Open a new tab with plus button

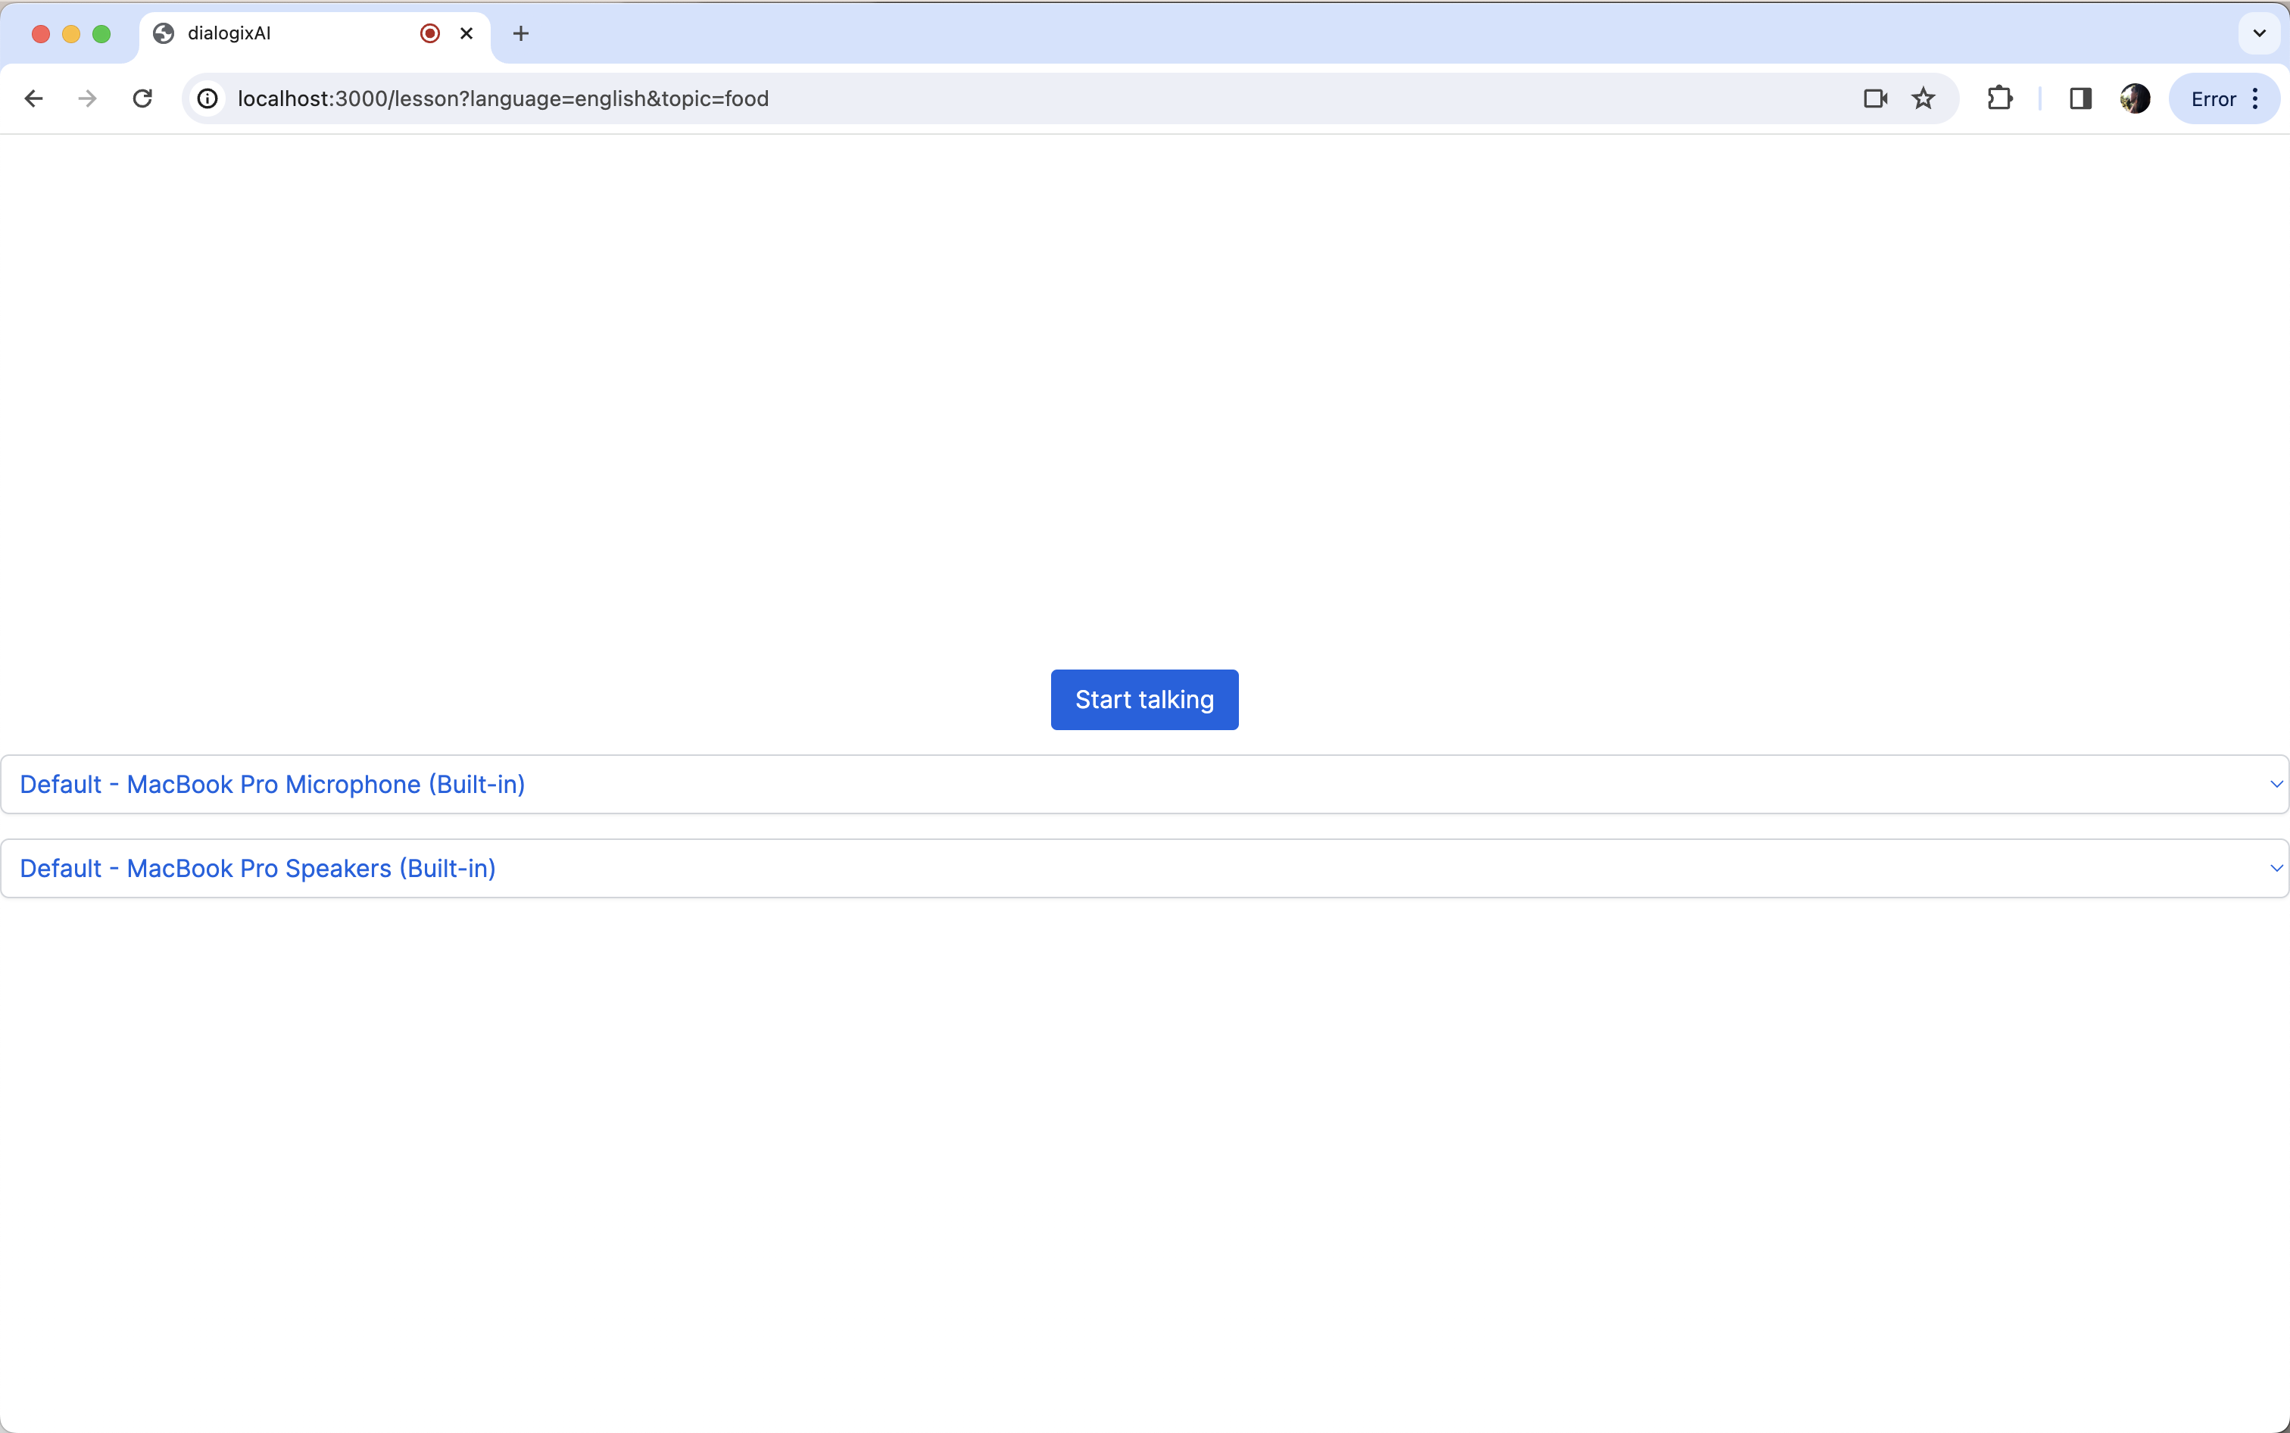click(520, 33)
